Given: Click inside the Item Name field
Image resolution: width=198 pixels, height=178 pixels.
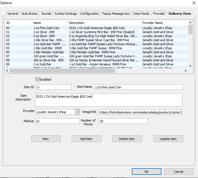Looking at the screenshot, I should pos(138,87).
